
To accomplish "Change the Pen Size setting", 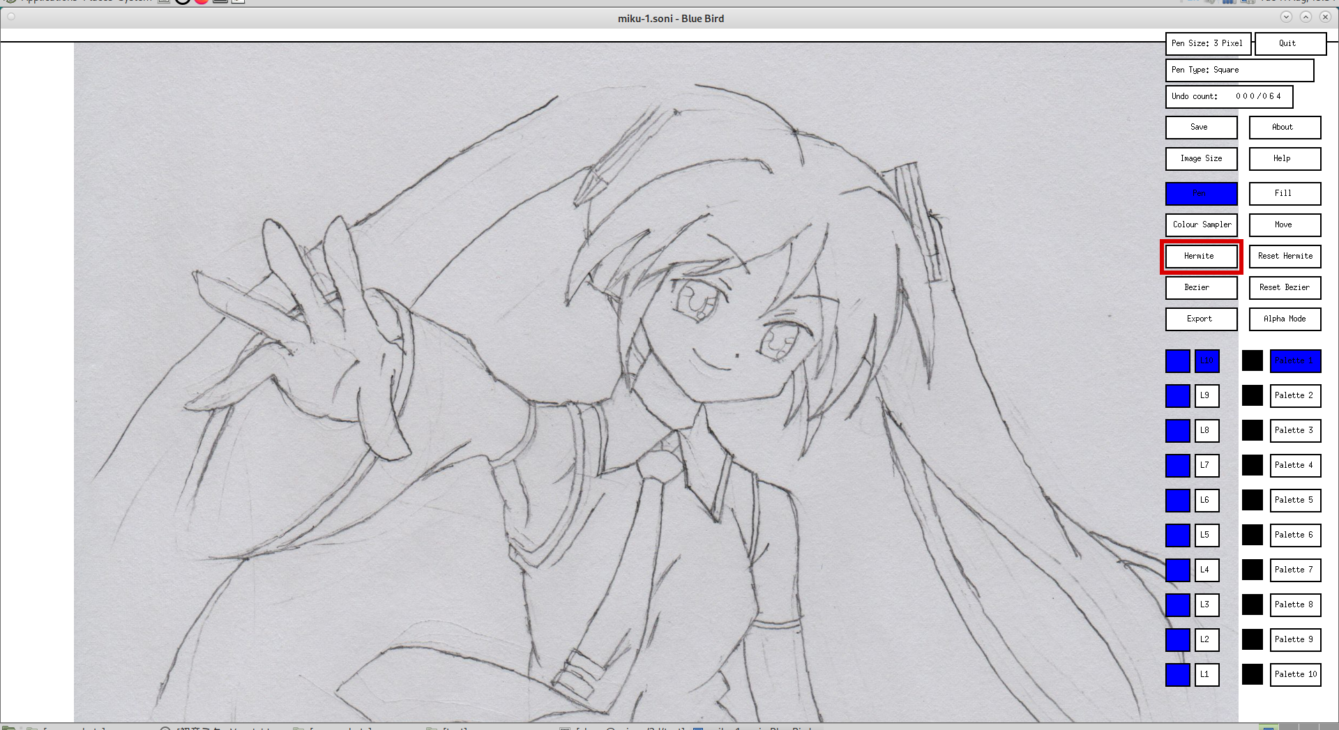I will coord(1208,43).
